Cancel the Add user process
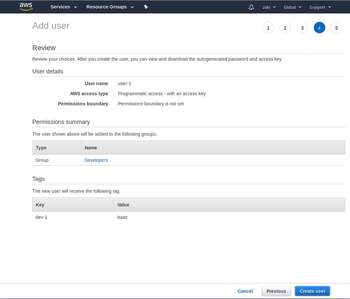 point(245,291)
